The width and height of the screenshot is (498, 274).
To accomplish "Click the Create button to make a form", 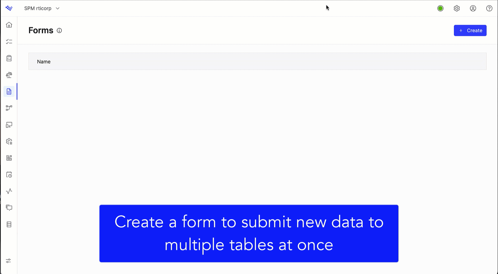I will pyautogui.click(x=470, y=30).
